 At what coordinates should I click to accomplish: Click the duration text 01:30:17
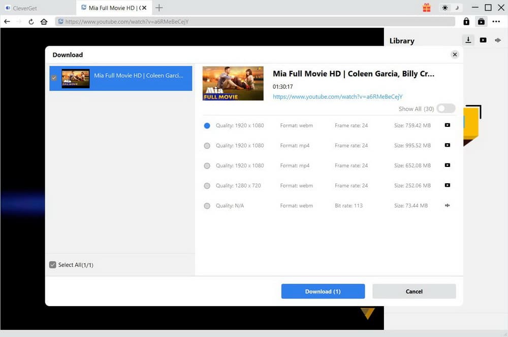coord(282,87)
